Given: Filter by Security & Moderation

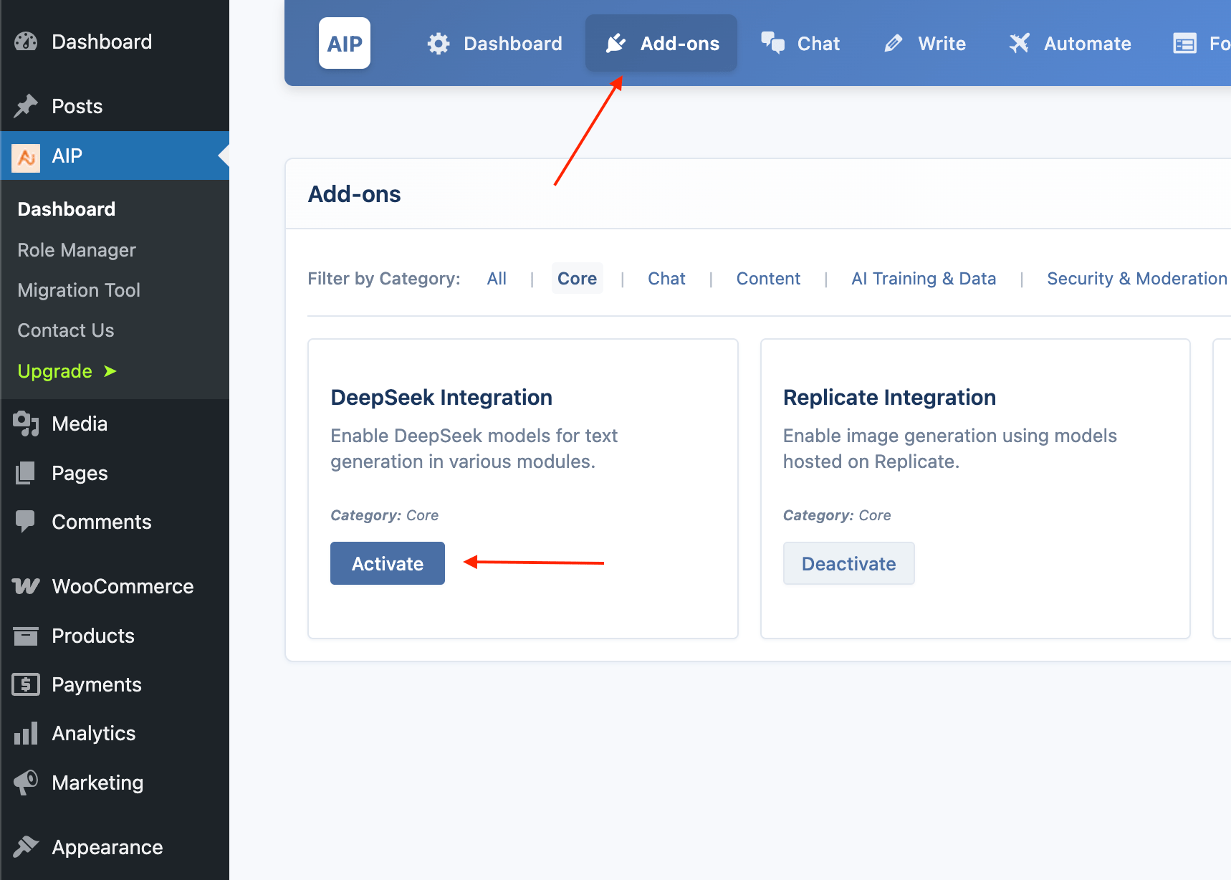Looking at the screenshot, I should (1137, 279).
